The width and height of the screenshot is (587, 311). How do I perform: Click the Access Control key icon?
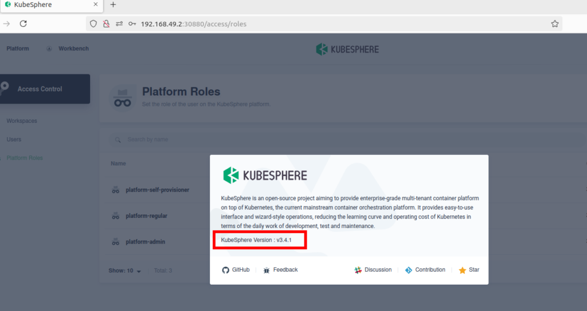coord(4,88)
